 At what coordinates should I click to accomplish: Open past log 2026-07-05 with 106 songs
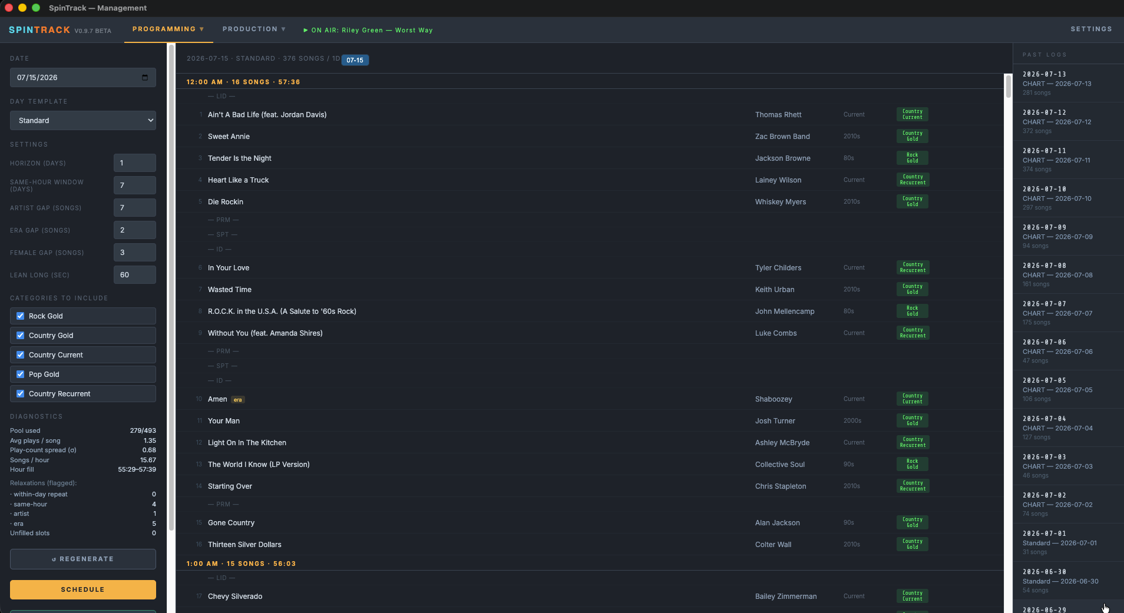[1068, 389]
